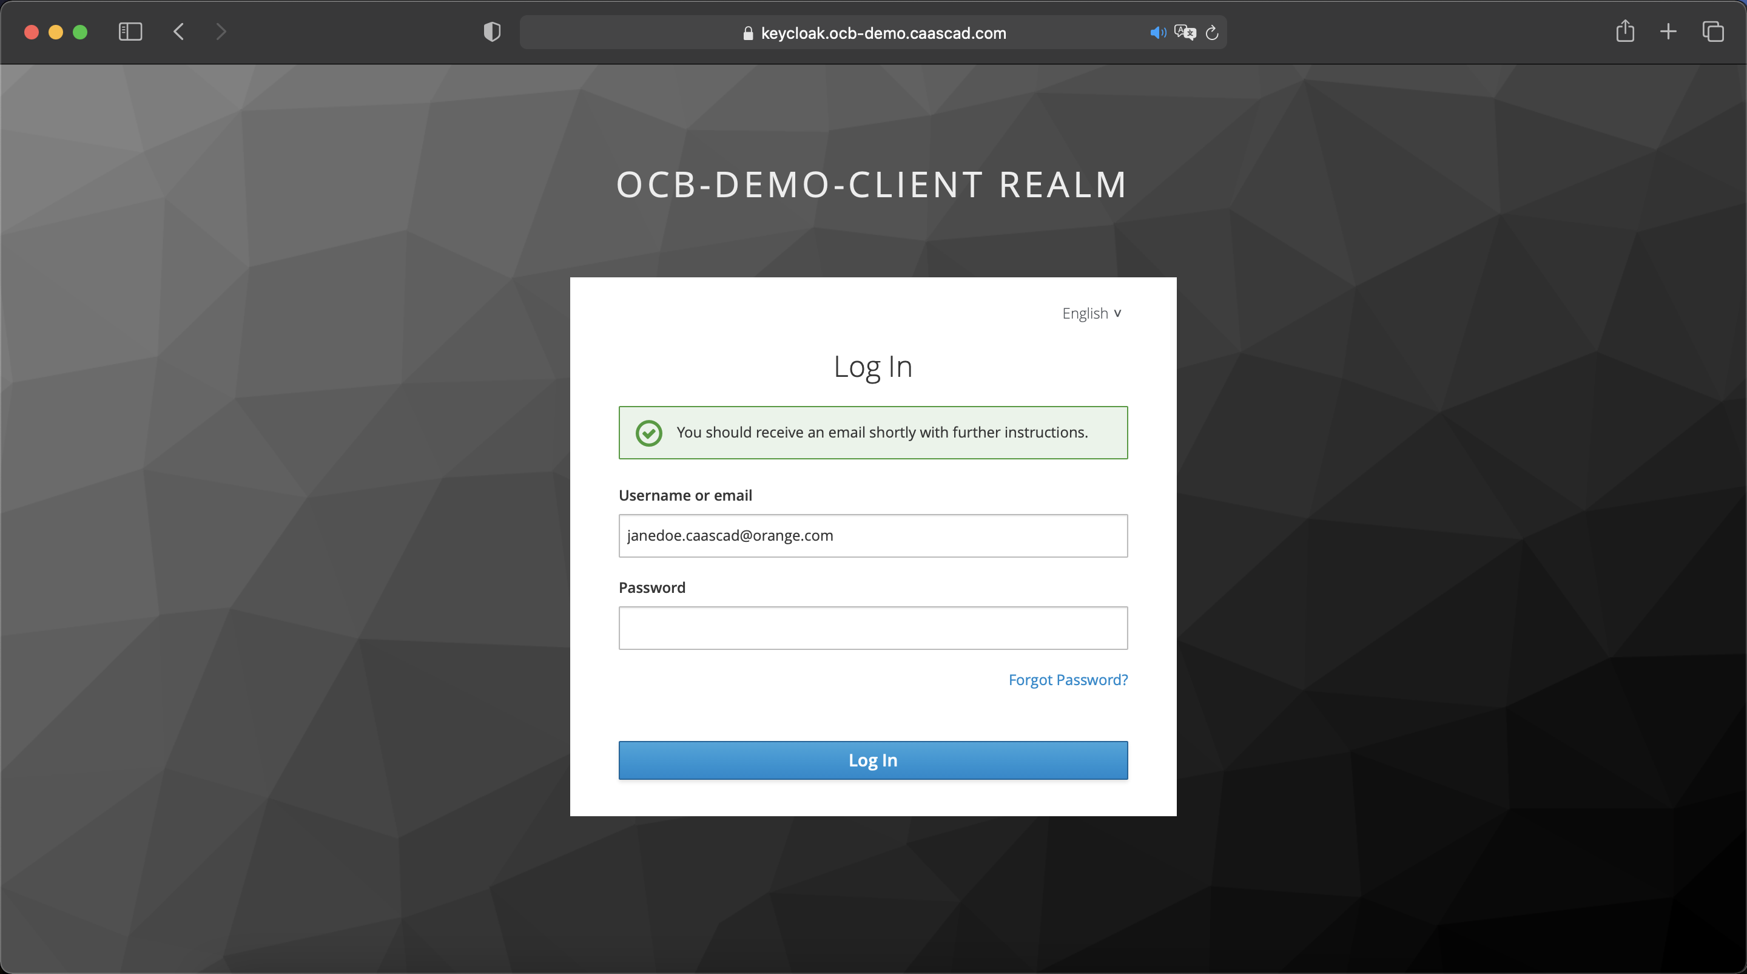Click the lock icon in address bar
This screenshot has width=1747, height=974.
pos(748,33)
